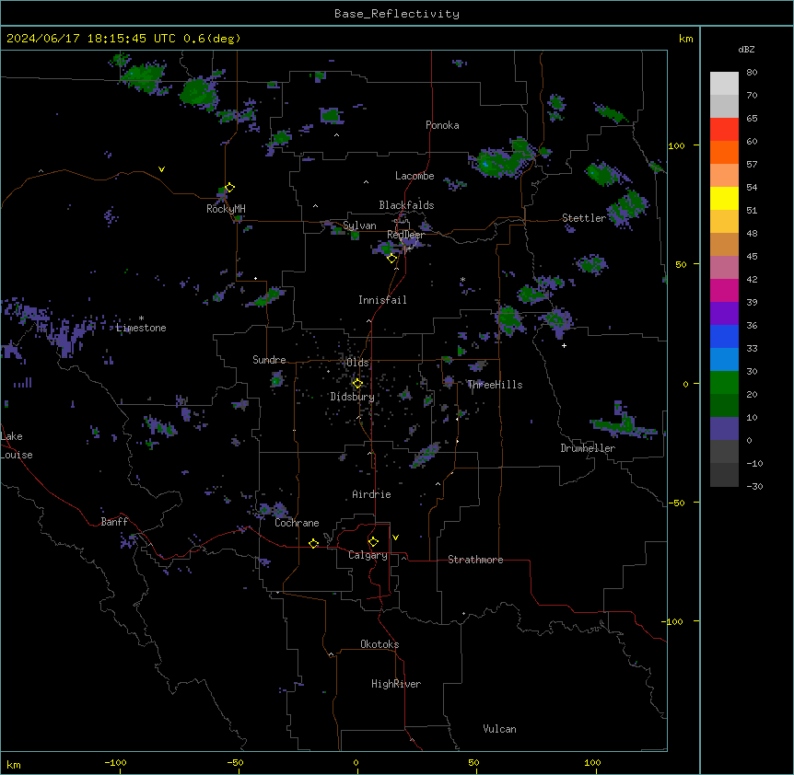Click the 48 value in dBZ legend
794x775 pixels.
[752, 233]
